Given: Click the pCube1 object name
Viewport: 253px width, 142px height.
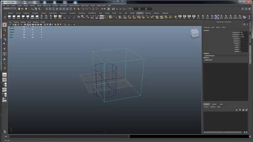Looking at the screenshot, I should [206, 30].
